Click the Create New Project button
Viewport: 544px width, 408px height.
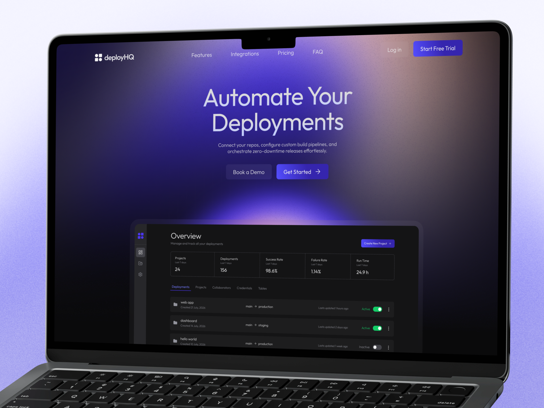(x=378, y=243)
